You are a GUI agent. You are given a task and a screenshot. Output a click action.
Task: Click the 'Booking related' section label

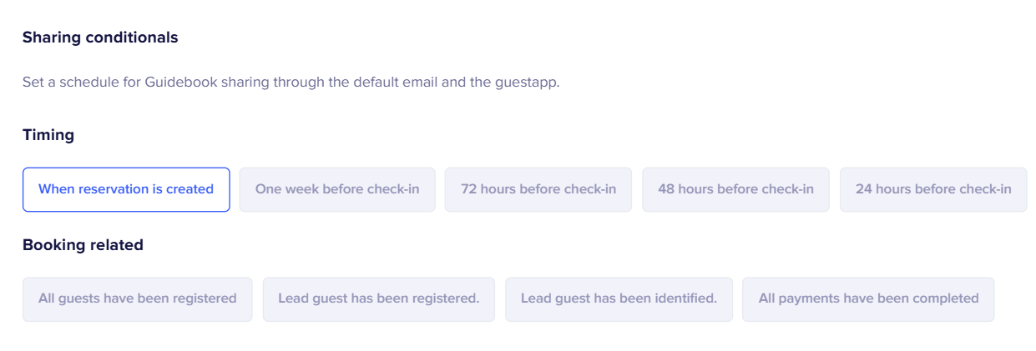point(83,245)
